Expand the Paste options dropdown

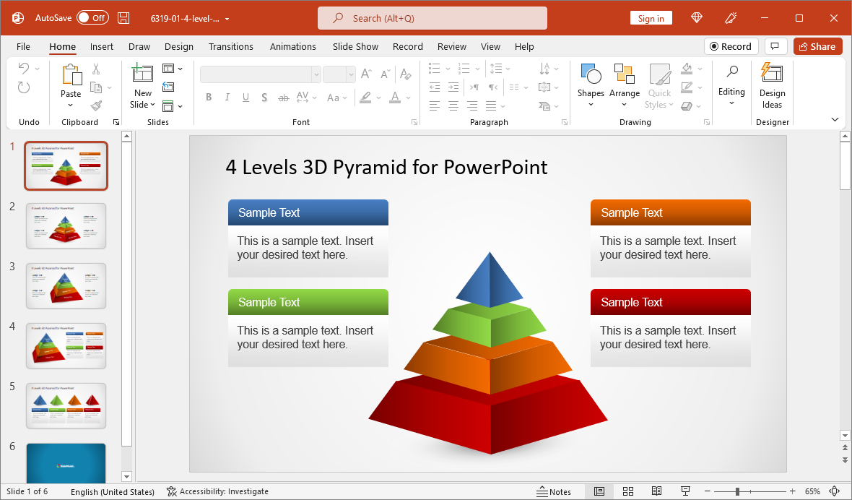(x=70, y=104)
